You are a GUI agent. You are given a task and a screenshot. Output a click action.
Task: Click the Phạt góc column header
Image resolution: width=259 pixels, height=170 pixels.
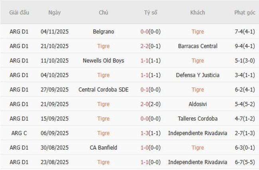[x=245, y=12]
